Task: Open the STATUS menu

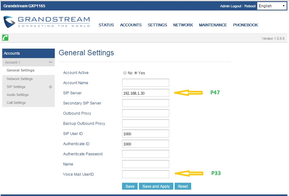Action: click(x=106, y=25)
